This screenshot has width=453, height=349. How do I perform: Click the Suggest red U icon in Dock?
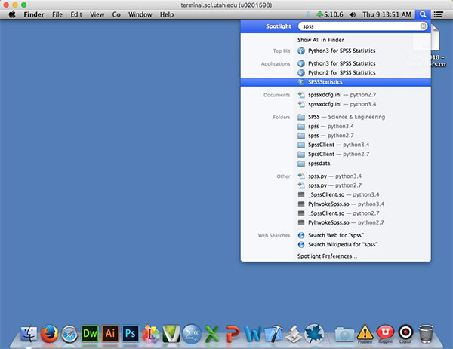click(x=385, y=332)
